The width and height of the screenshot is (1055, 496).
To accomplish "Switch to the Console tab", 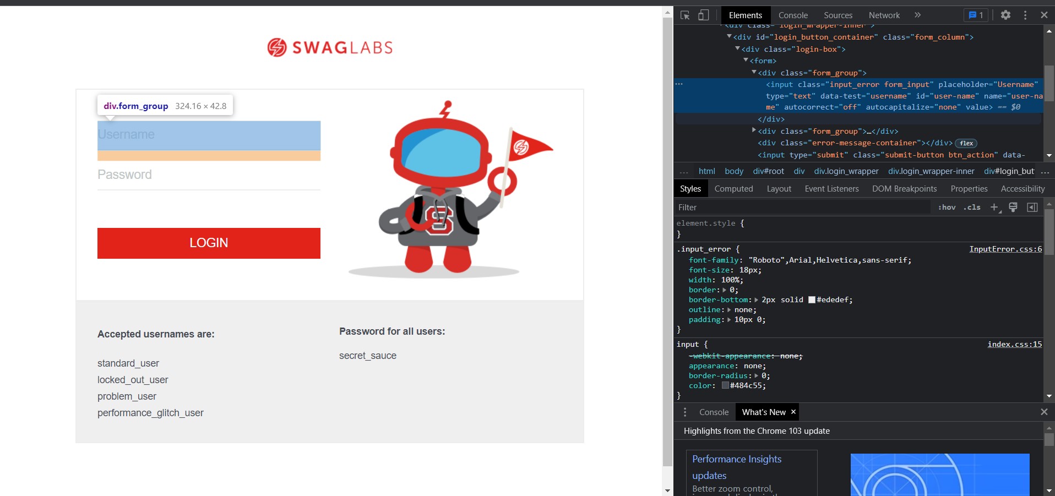I will (x=793, y=15).
